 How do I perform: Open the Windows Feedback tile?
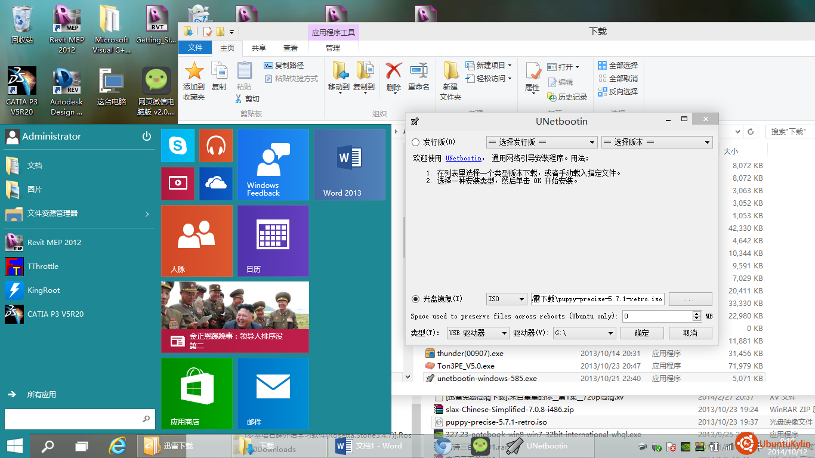(273, 164)
